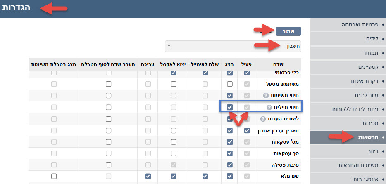This screenshot has height=184, width=386.
Task: Uncheck הצג checkbox in חיווי מיילים row
Action: (230, 107)
